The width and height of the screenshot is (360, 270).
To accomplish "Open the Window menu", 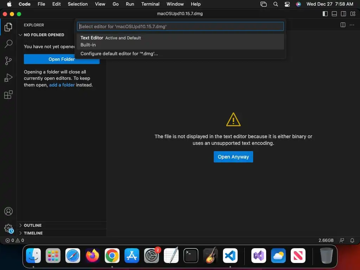I will tap(175, 4).
